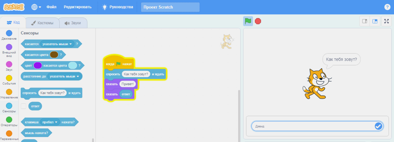Click the project title field

(170, 7)
